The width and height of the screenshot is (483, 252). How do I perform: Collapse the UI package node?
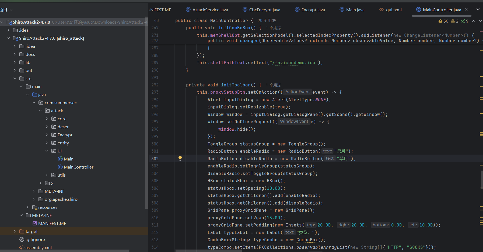(x=47, y=151)
